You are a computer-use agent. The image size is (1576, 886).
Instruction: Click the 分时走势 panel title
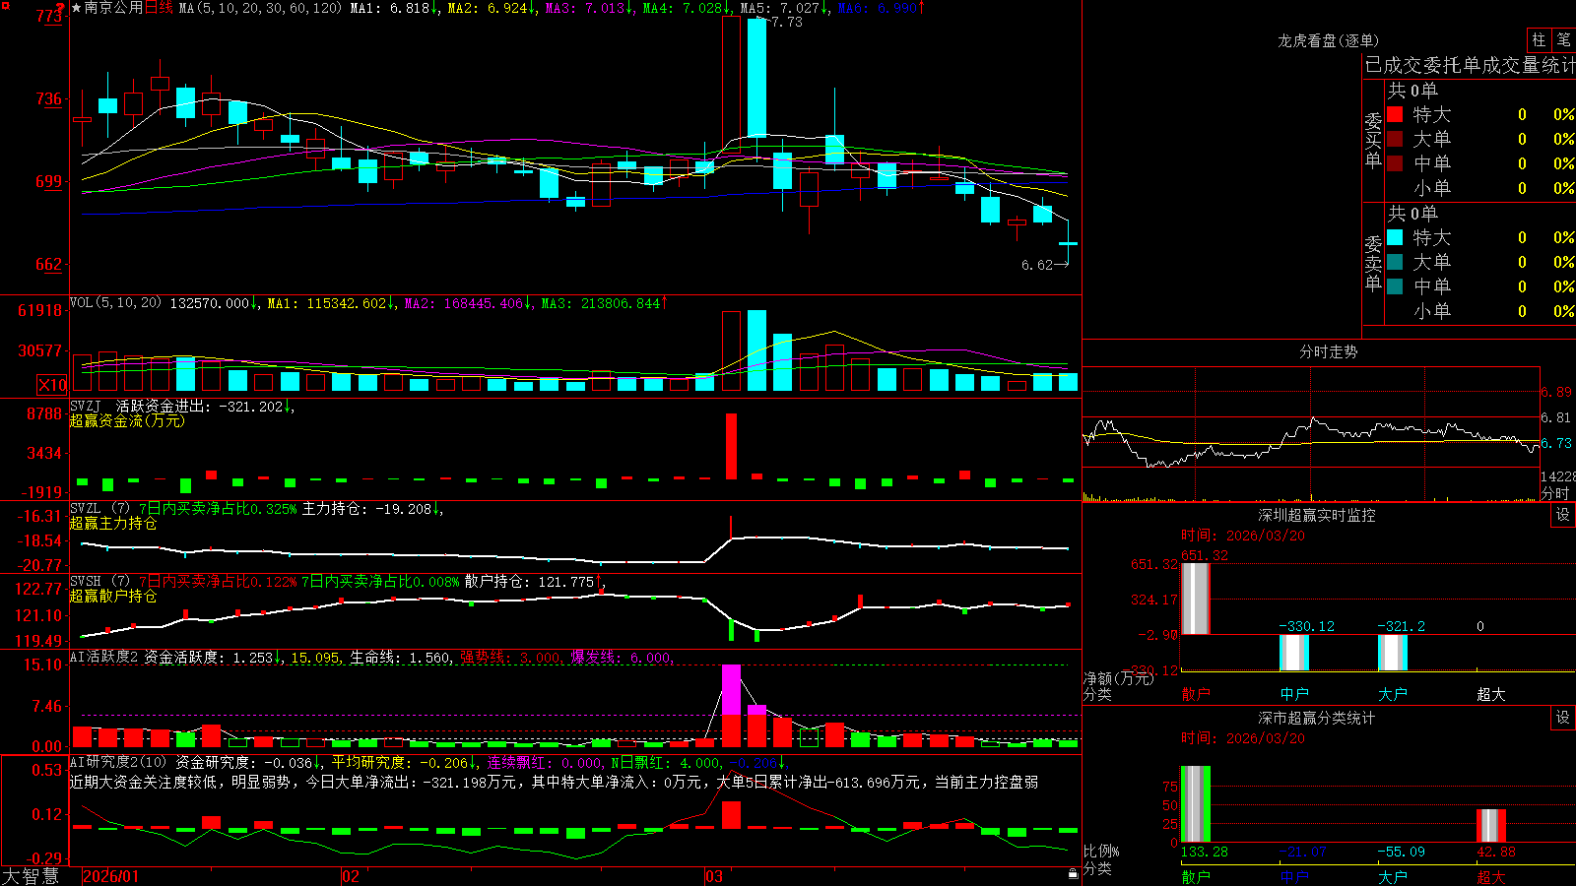pyautogui.click(x=1328, y=351)
